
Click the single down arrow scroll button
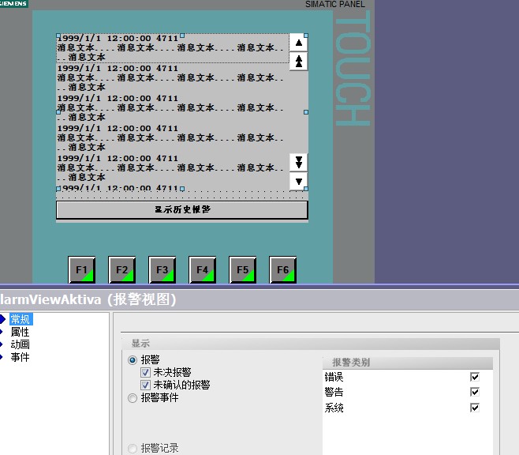[299, 181]
